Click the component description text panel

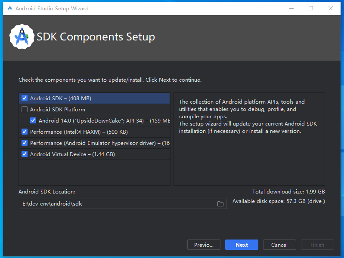[x=249, y=139]
